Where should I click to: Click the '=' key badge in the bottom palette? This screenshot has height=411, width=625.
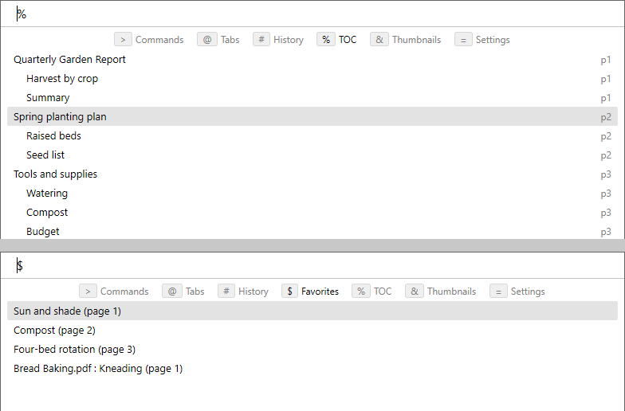(498, 292)
